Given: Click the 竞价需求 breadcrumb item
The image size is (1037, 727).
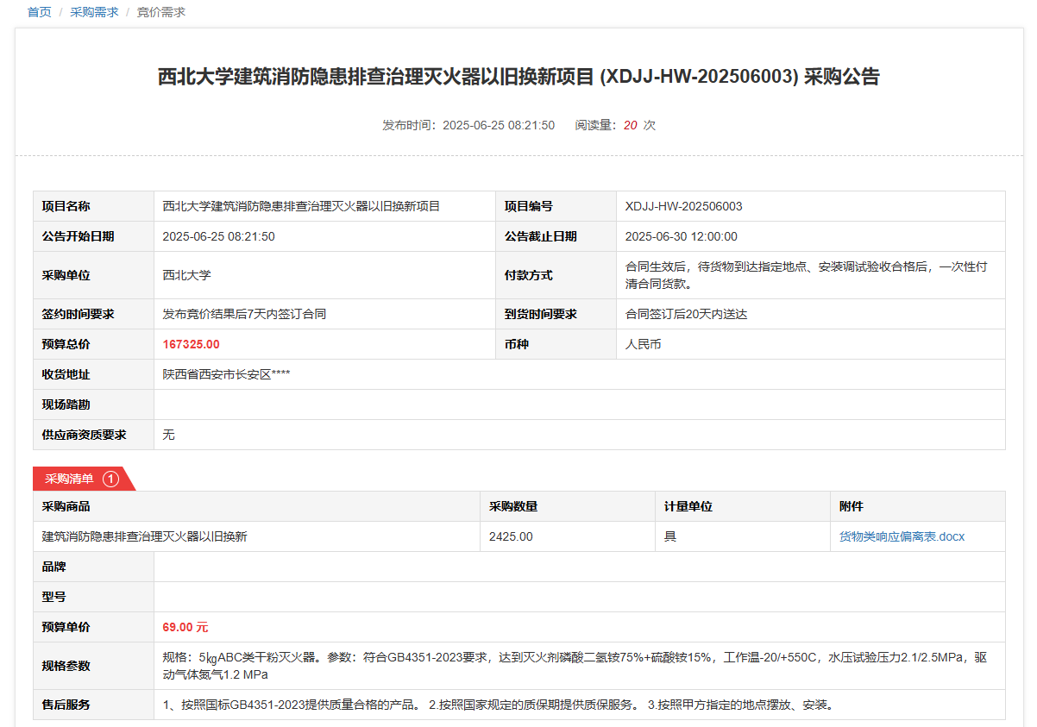Looking at the screenshot, I should pyautogui.click(x=160, y=12).
